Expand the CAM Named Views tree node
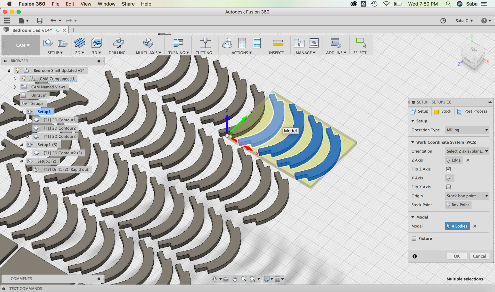Screen dimensions: 495x292 15,87
